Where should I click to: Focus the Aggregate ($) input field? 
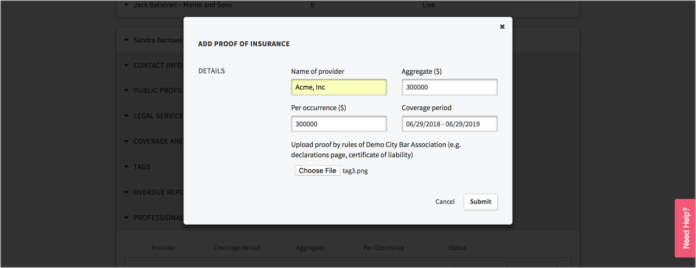tap(449, 87)
